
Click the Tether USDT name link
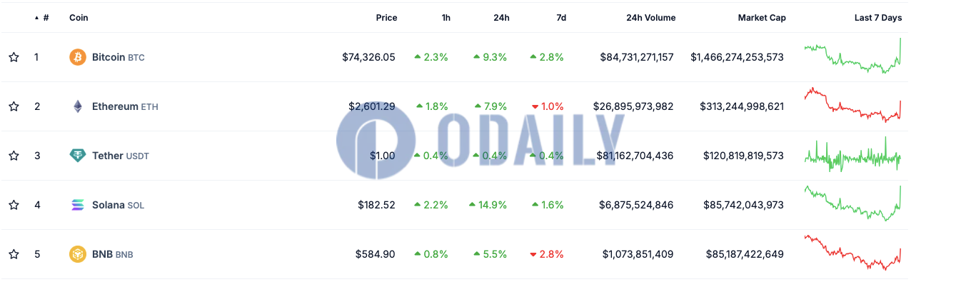click(x=121, y=156)
